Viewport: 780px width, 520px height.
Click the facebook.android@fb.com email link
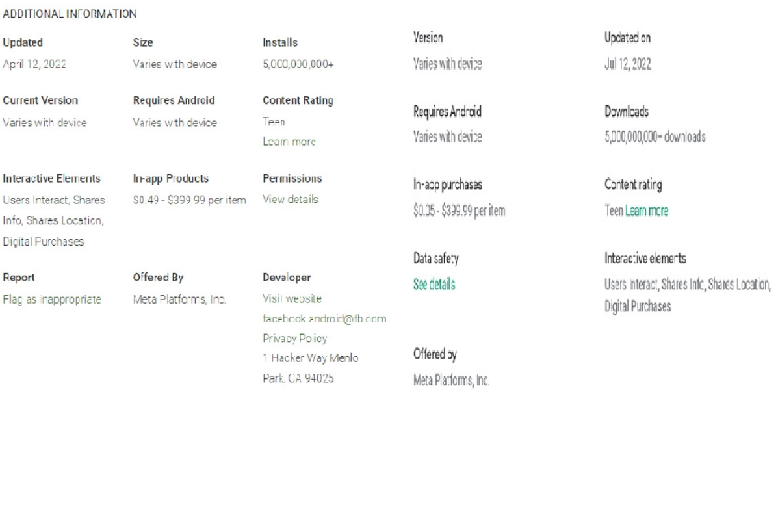point(324,319)
